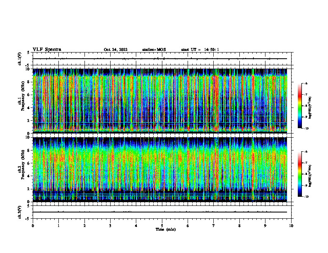
Task: Click the "start UT = 14:50: 1" text
Action: [200, 50]
